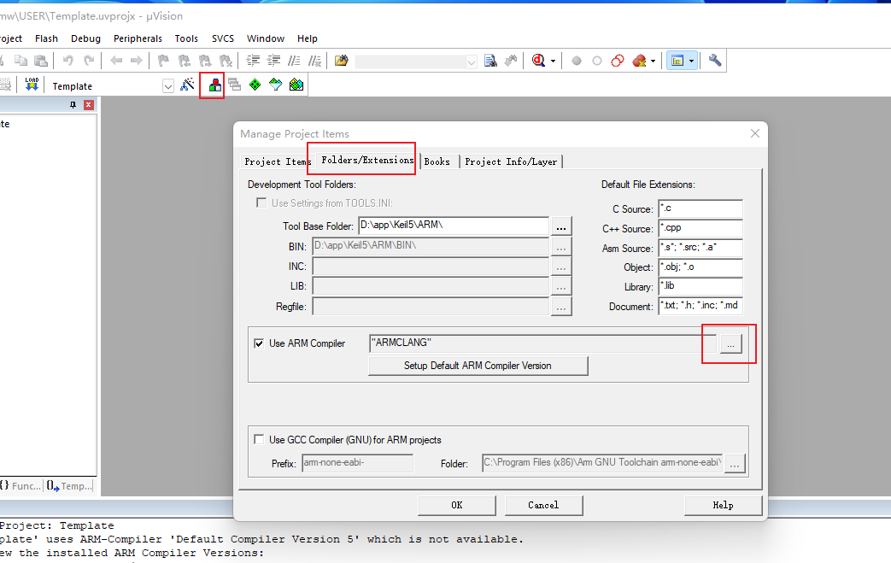Edit the Tool Base Folder path field

[454, 226]
